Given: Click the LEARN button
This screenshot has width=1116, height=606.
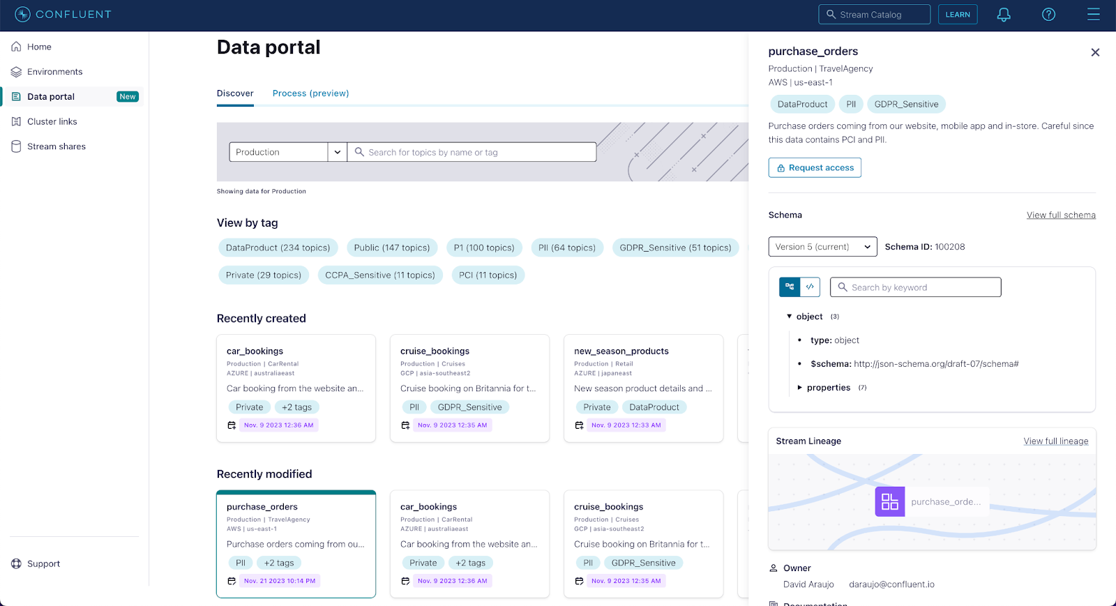Looking at the screenshot, I should (958, 15).
